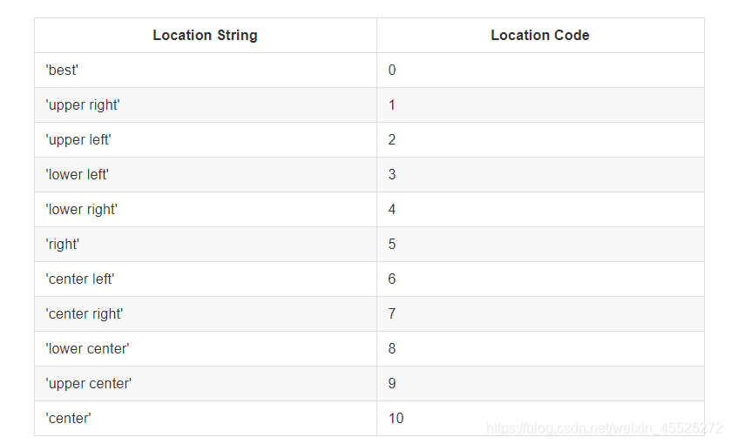The image size is (731, 444).
Task: Click the 'upper left' text
Action: coord(78,140)
